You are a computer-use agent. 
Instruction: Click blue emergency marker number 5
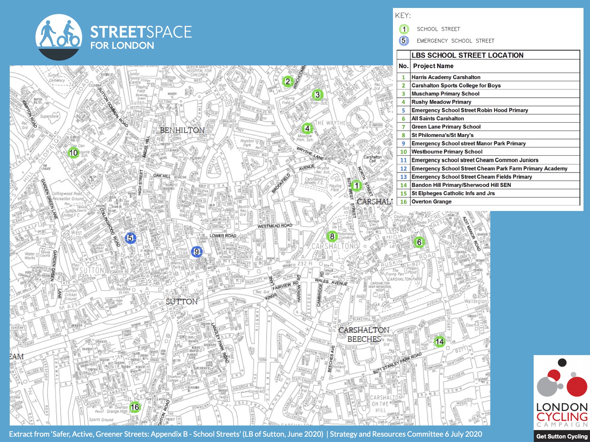130,238
